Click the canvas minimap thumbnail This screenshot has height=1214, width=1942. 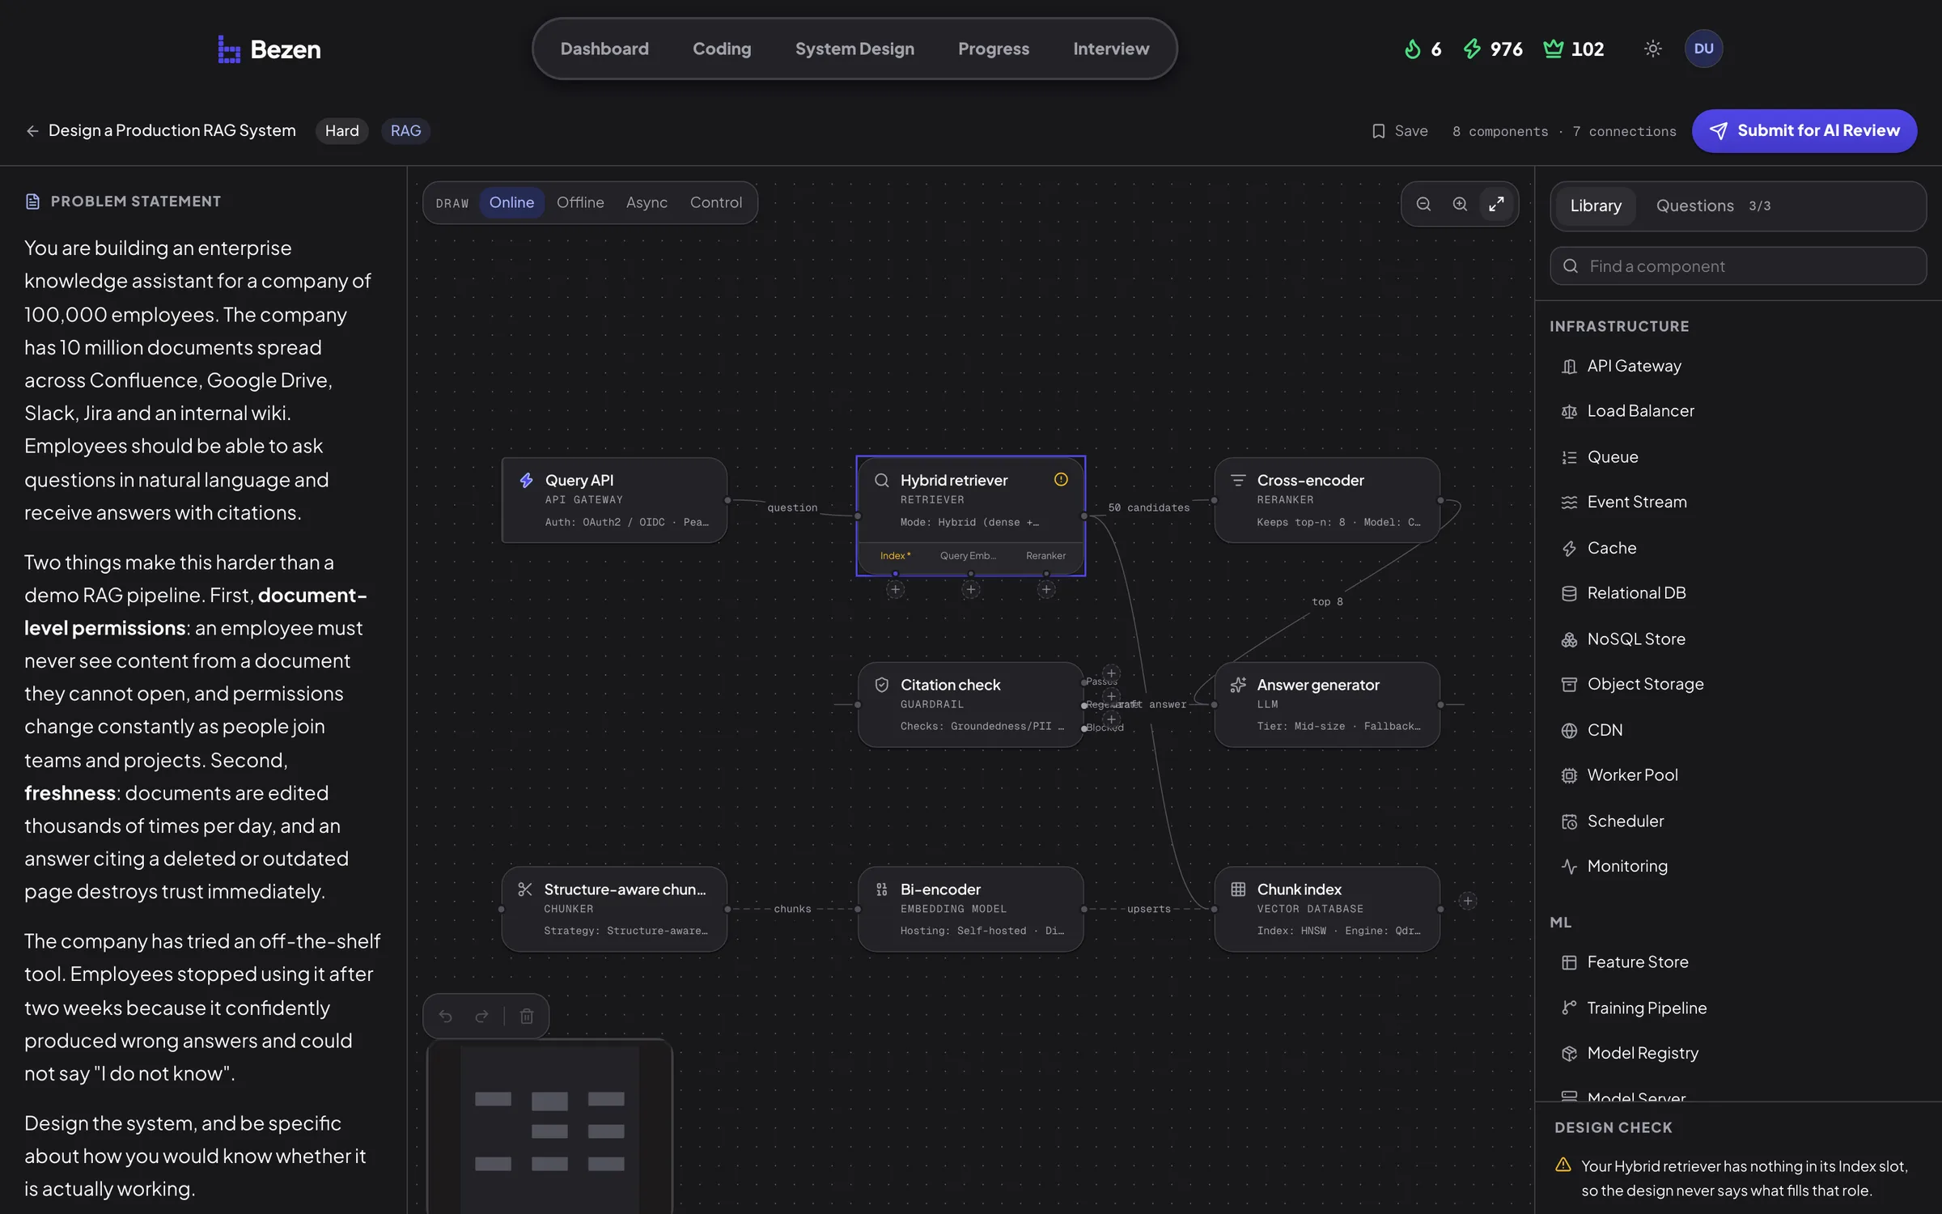550,1127
